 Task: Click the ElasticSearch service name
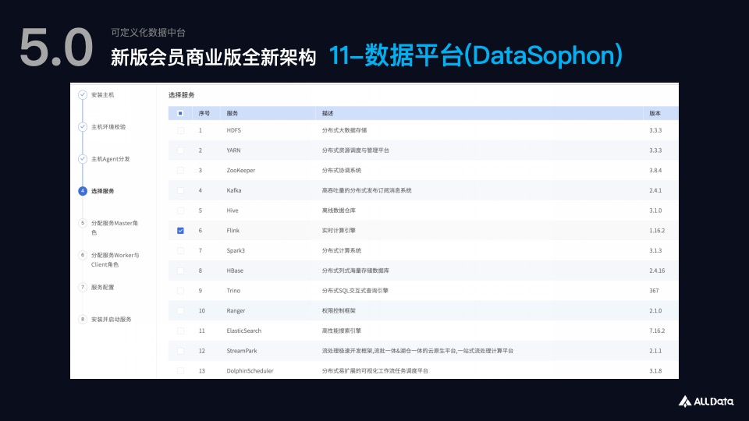click(x=244, y=331)
